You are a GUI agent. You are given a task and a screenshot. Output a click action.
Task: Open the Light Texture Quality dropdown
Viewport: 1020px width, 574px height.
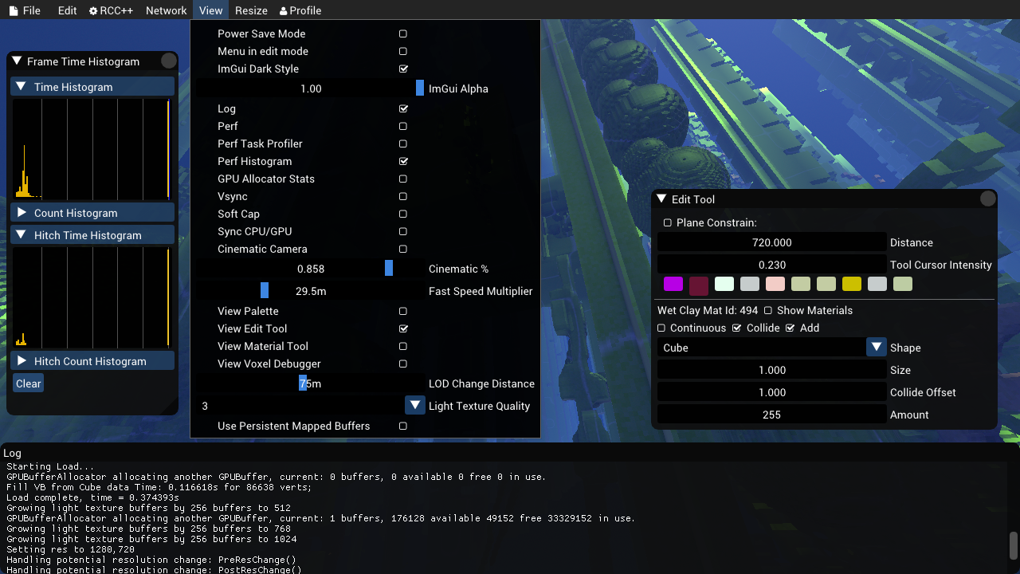(415, 406)
